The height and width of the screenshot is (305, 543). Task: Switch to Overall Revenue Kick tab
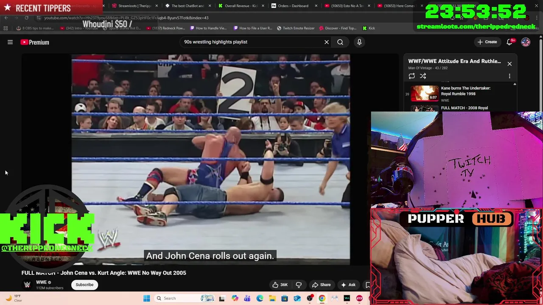point(241,6)
